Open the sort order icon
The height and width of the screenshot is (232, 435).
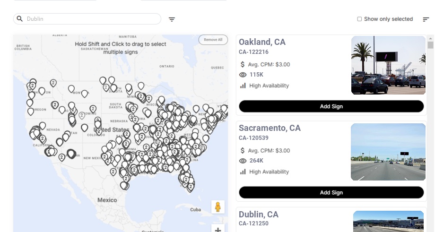point(426,19)
